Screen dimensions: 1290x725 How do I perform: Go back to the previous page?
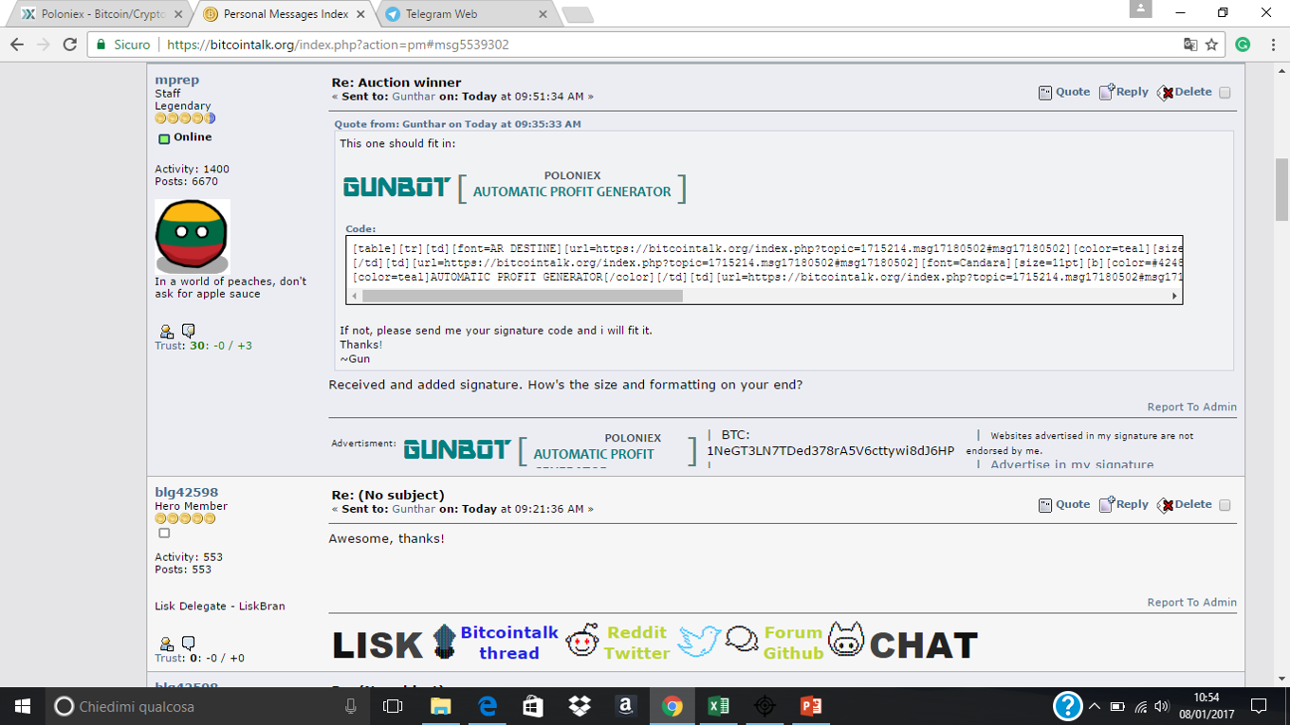click(x=17, y=45)
